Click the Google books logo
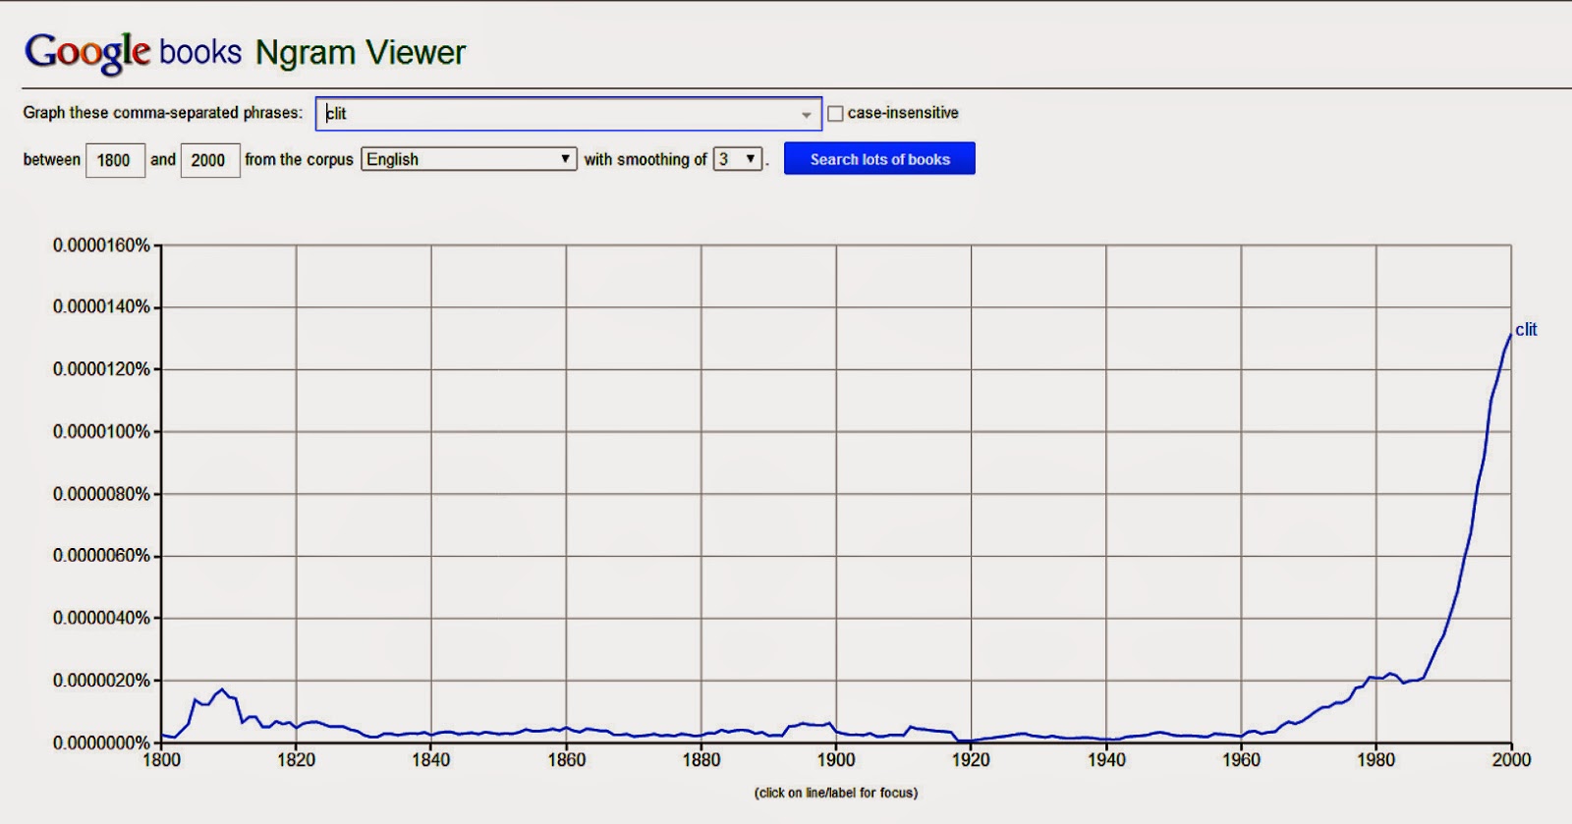Screen dimensions: 1572x824 point(133,52)
